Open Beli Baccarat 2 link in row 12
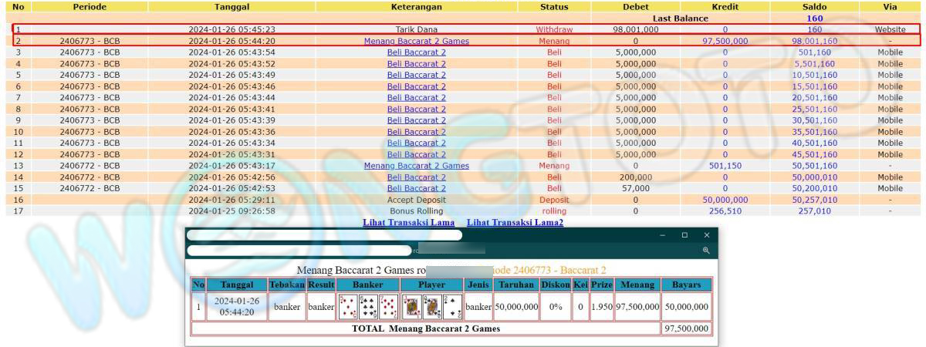 point(416,154)
